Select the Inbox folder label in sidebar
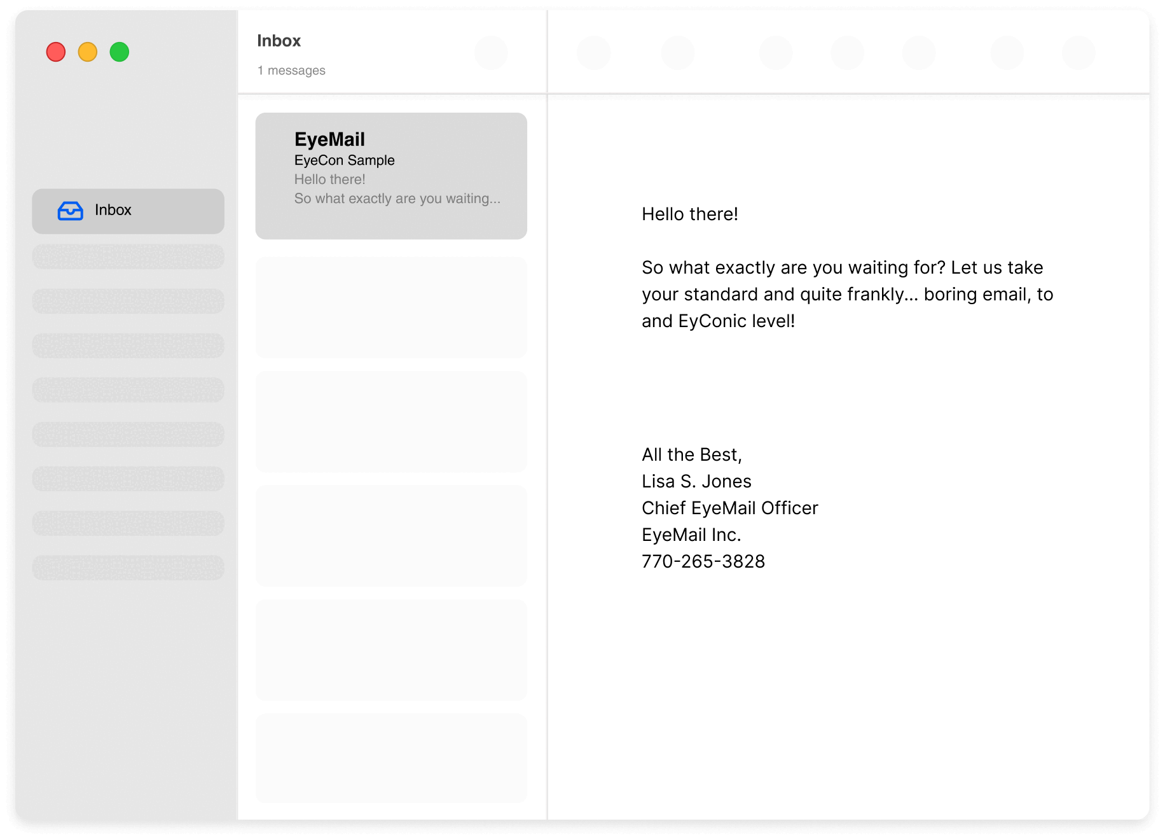This screenshot has width=1165, height=840. point(113,210)
